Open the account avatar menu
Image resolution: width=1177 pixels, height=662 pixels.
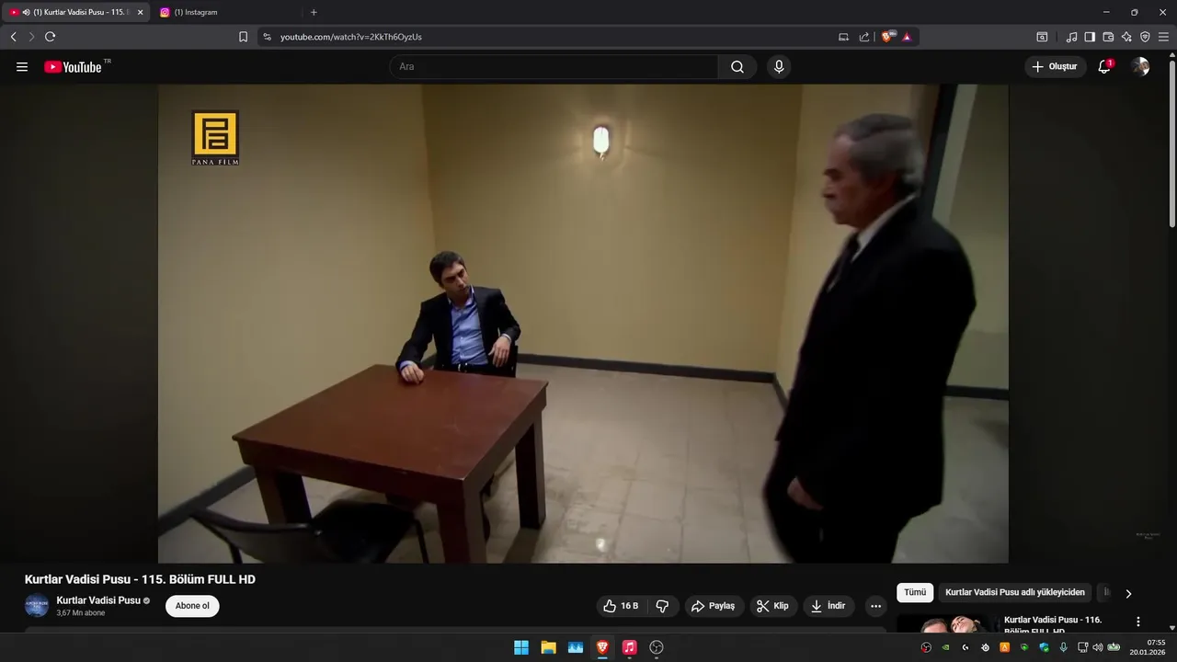coord(1140,67)
